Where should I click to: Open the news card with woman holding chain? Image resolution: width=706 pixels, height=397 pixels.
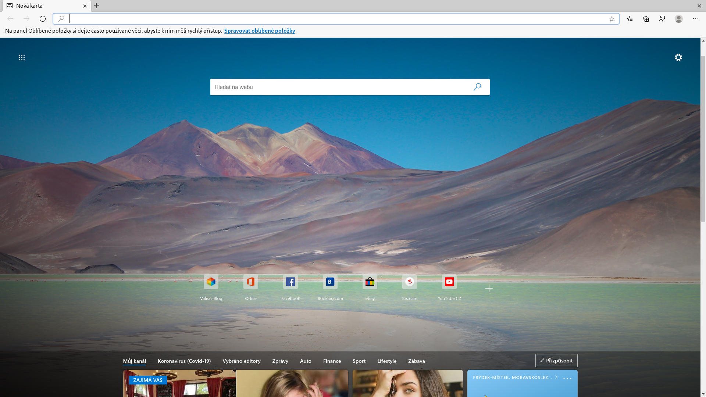[408, 383]
